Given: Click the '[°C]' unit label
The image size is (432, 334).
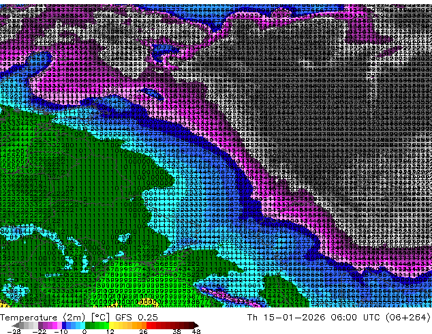Looking at the screenshot, I should [x=100, y=318].
